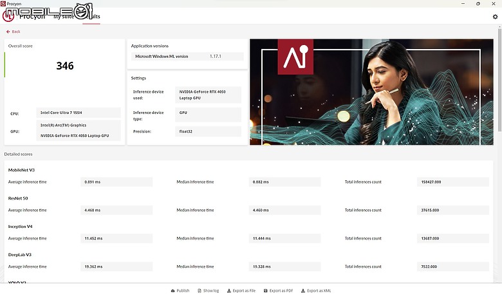Click MobileNet V3 median time 0.882 ms
This screenshot has height=298, width=502.
pyautogui.click(x=284, y=182)
